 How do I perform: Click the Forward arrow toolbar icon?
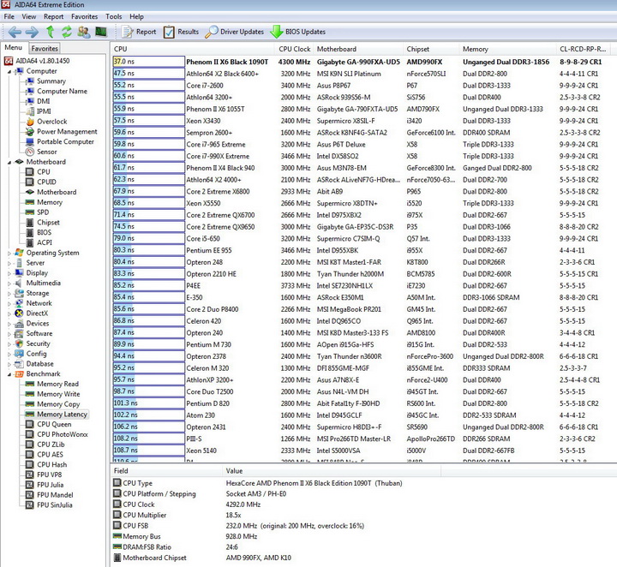(32, 32)
